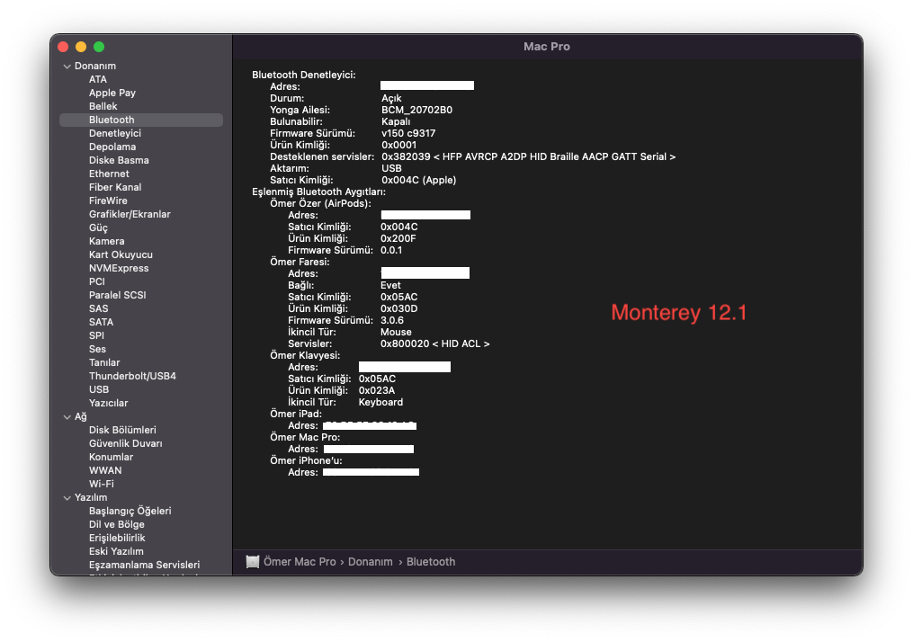Close the Mac Pro window
Screen dimensions: 913x642
click(x=64, y=47)
